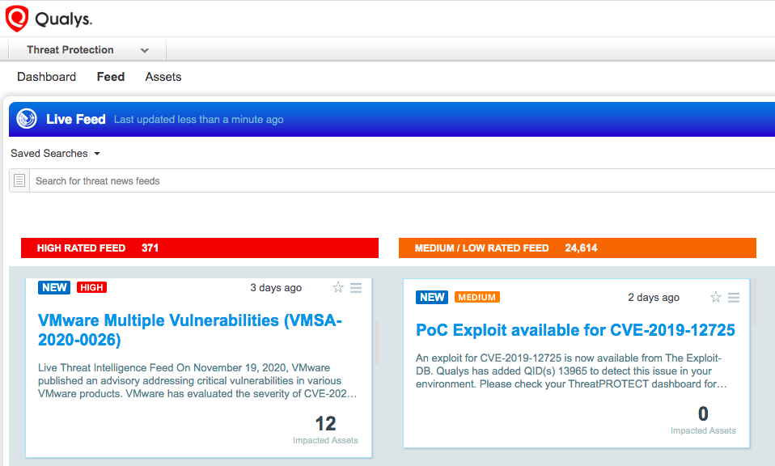Click the NEW badge on PoC Exploit card
The height and width of the screenshot is (466, 775).
coord(432,297)
